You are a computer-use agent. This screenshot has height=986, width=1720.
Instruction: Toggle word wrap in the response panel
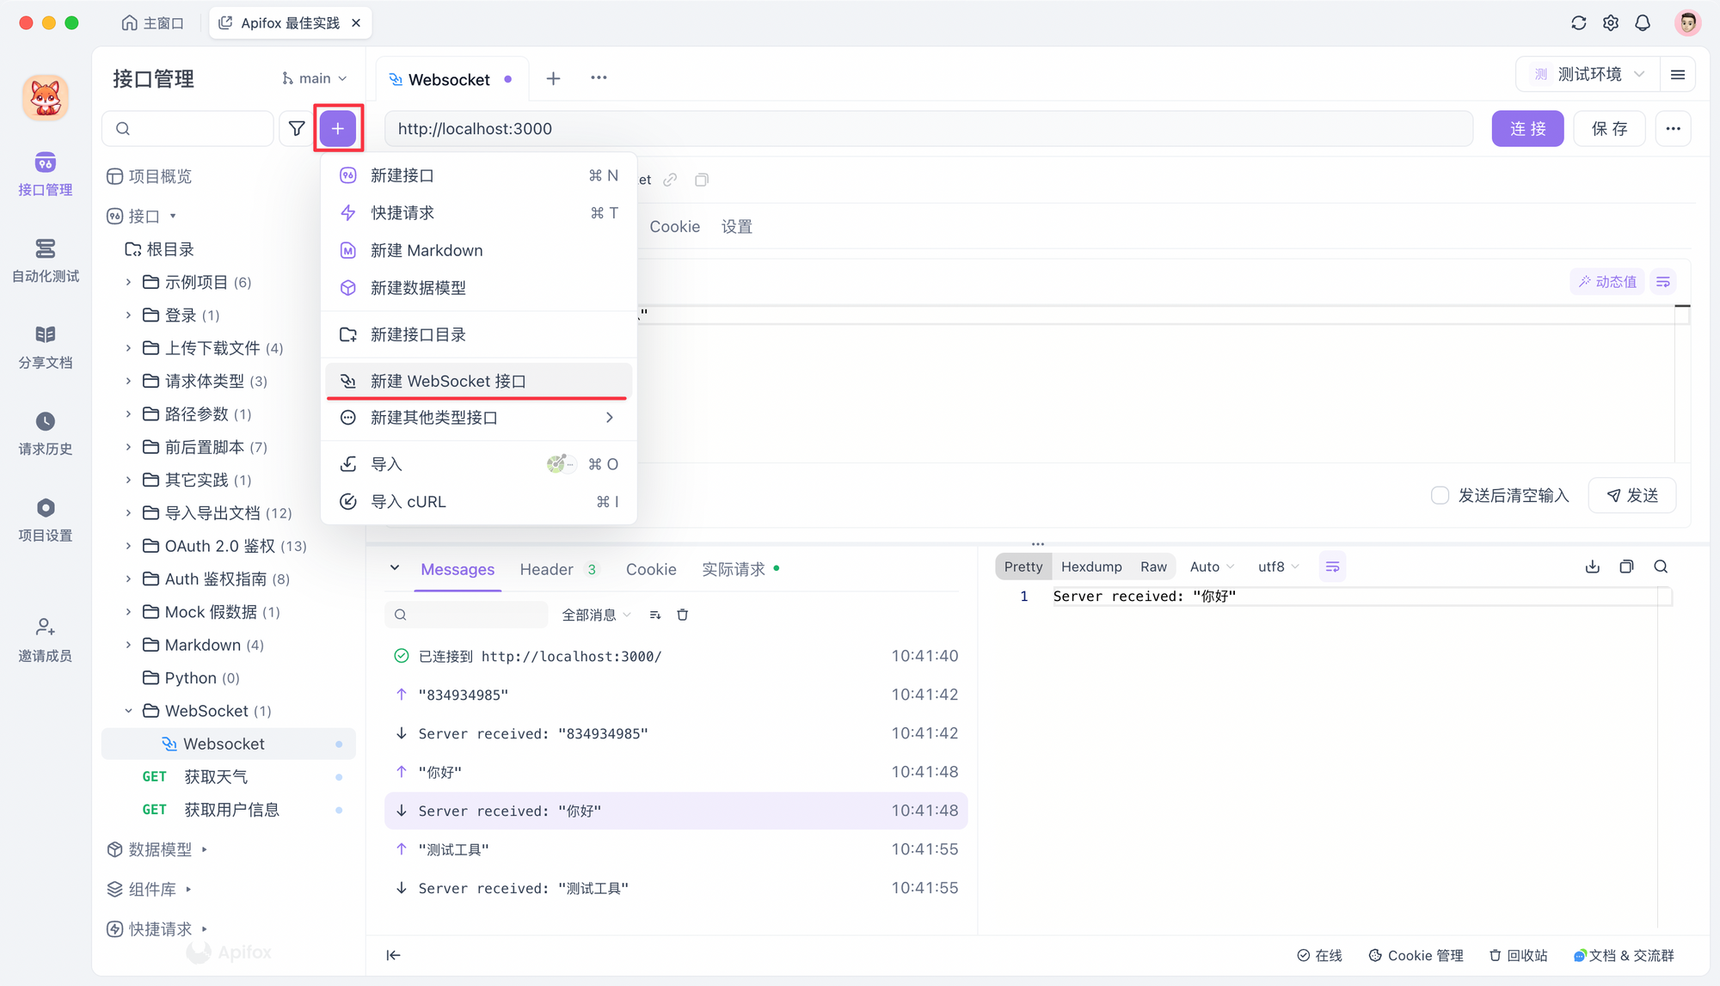(x=1332, y=566)
